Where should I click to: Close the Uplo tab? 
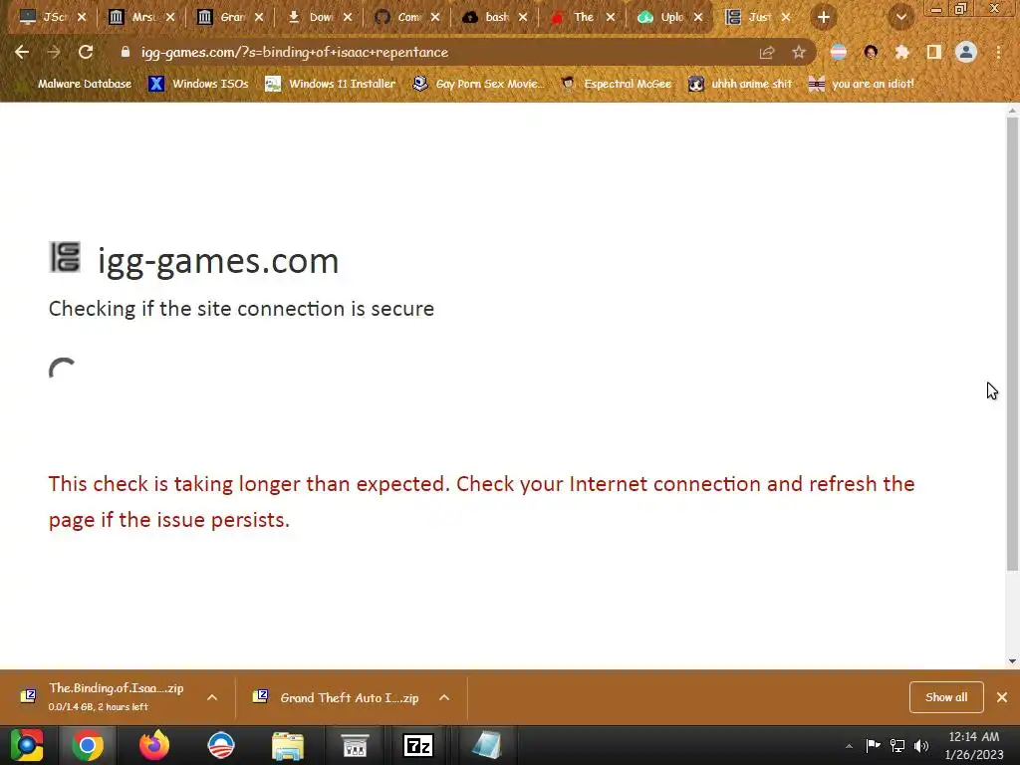pos(698,18)
